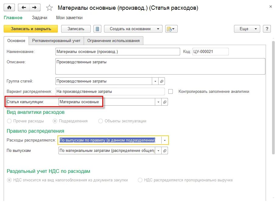The image size is (276, 203).
Task: Select НДС распределяется пропорционально выручке option
Action: (140, 180)
